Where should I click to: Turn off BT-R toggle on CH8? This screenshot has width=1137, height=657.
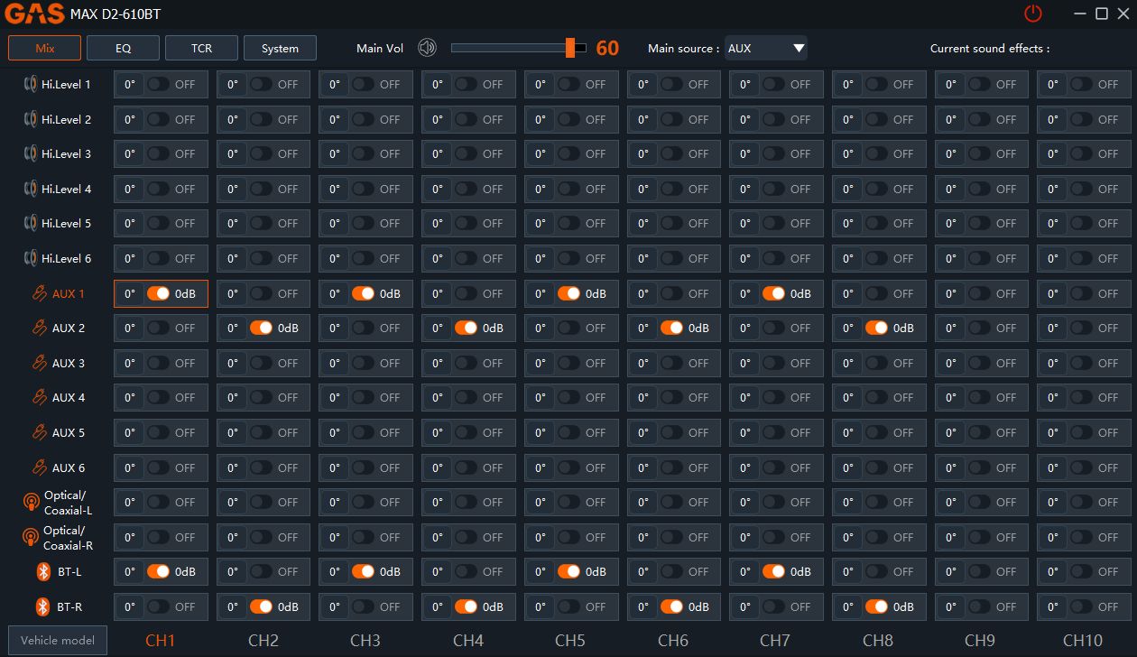coord(876,606)
